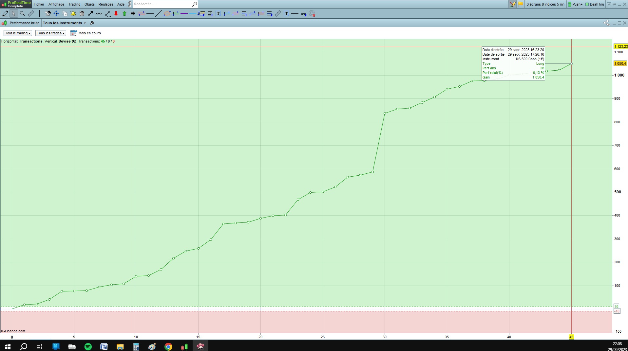This screenshot has height=351, width=628.
Task: Choose the ellipse drawing tool
Action: [167, 13]
